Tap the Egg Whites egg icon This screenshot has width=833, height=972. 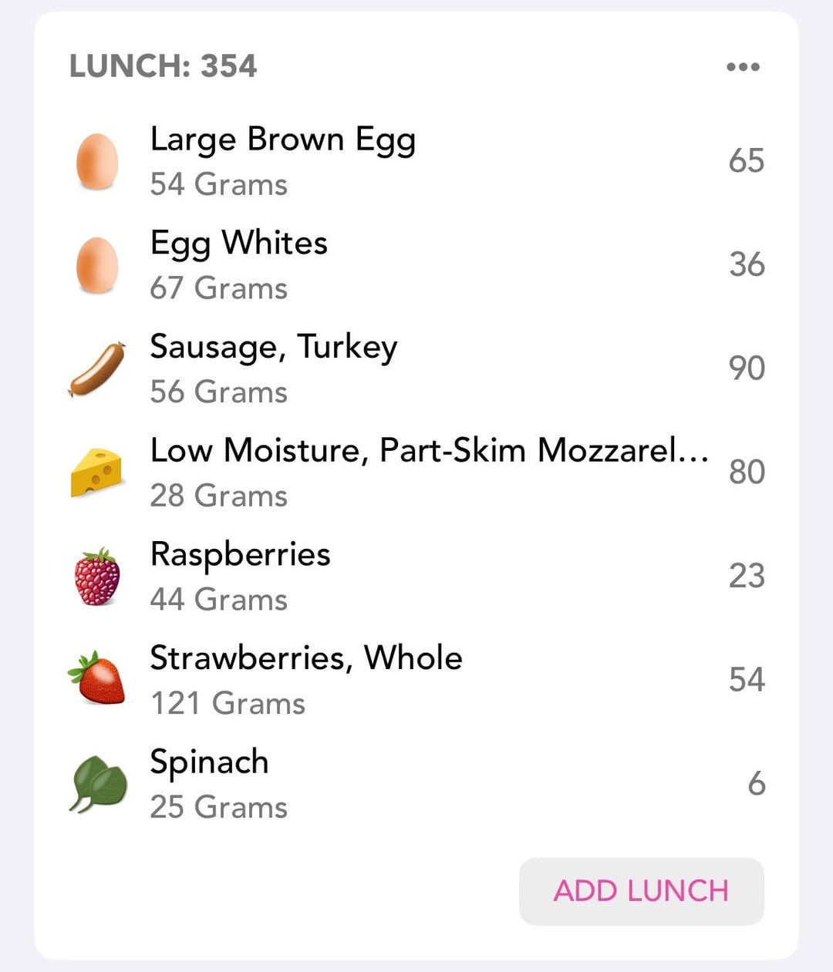pos(97,265)
